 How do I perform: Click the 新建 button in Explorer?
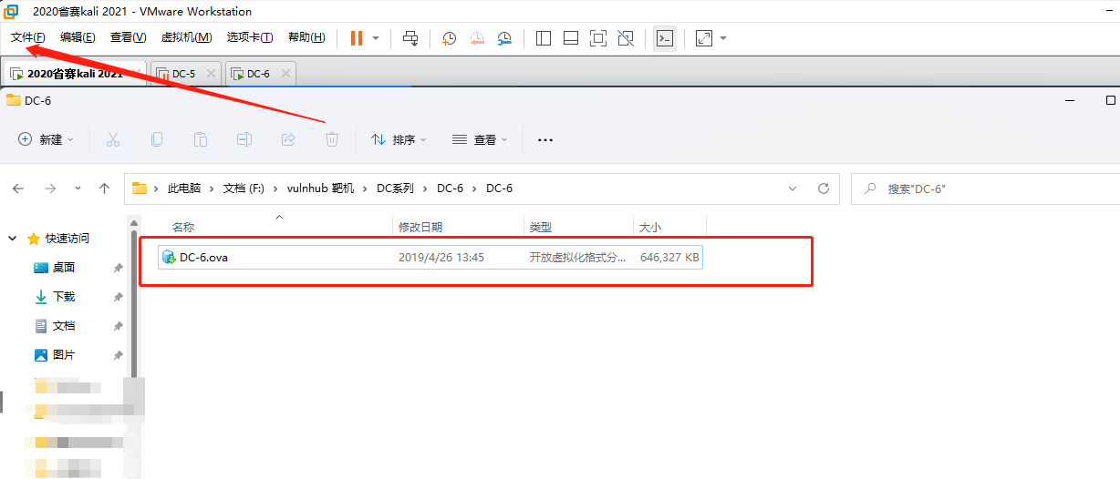[47, 139]
